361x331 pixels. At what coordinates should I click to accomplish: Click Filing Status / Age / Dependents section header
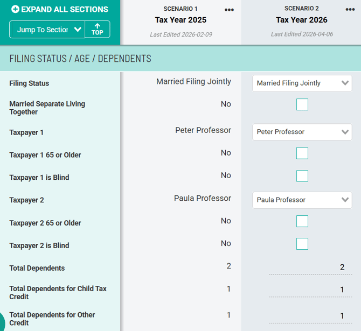pos(81,59)
